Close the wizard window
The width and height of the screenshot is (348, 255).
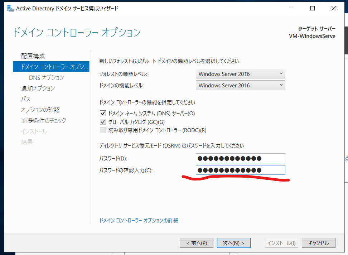click(x=333, y=8)
